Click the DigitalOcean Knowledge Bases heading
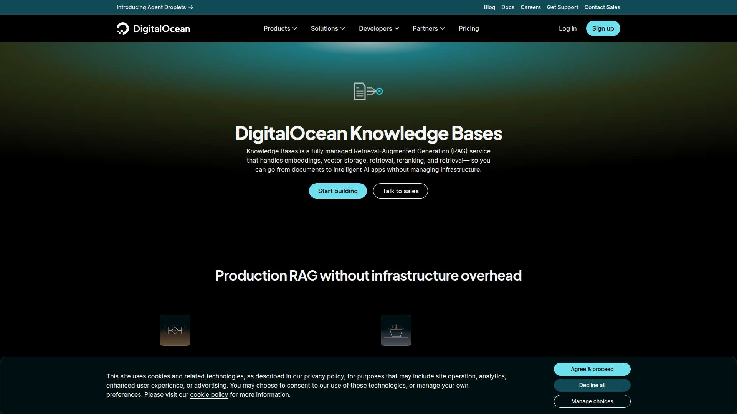 click(368, 133)
